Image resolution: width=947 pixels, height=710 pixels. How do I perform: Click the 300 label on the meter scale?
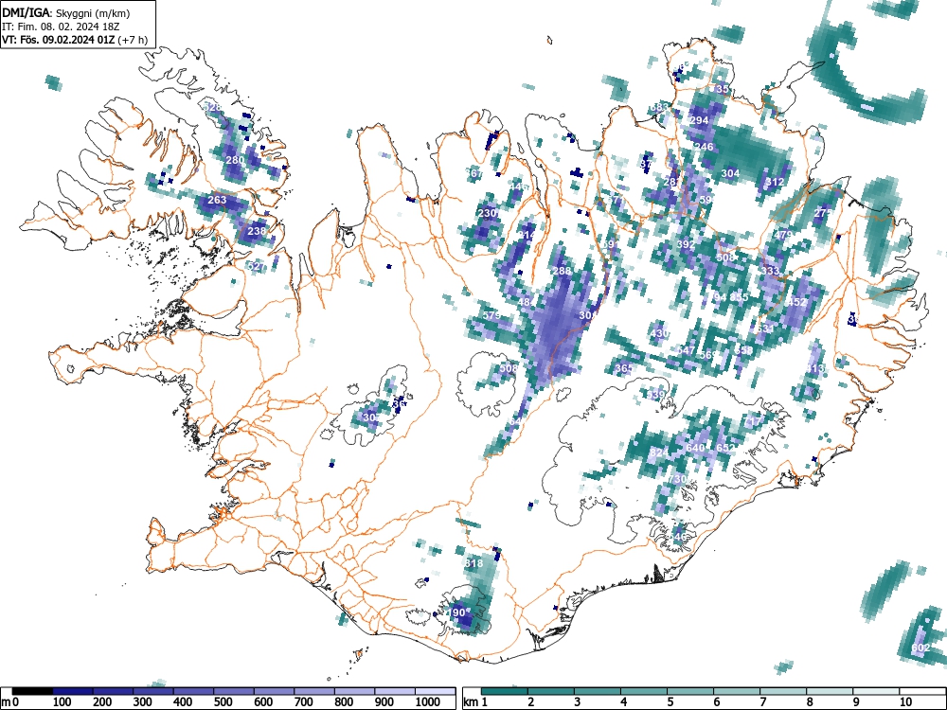pos(143,702)
